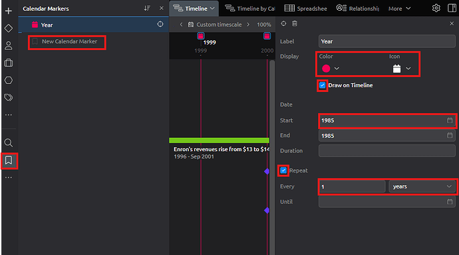
Task: Open calendar picker for Until date
Action: [x=450, y=202]
